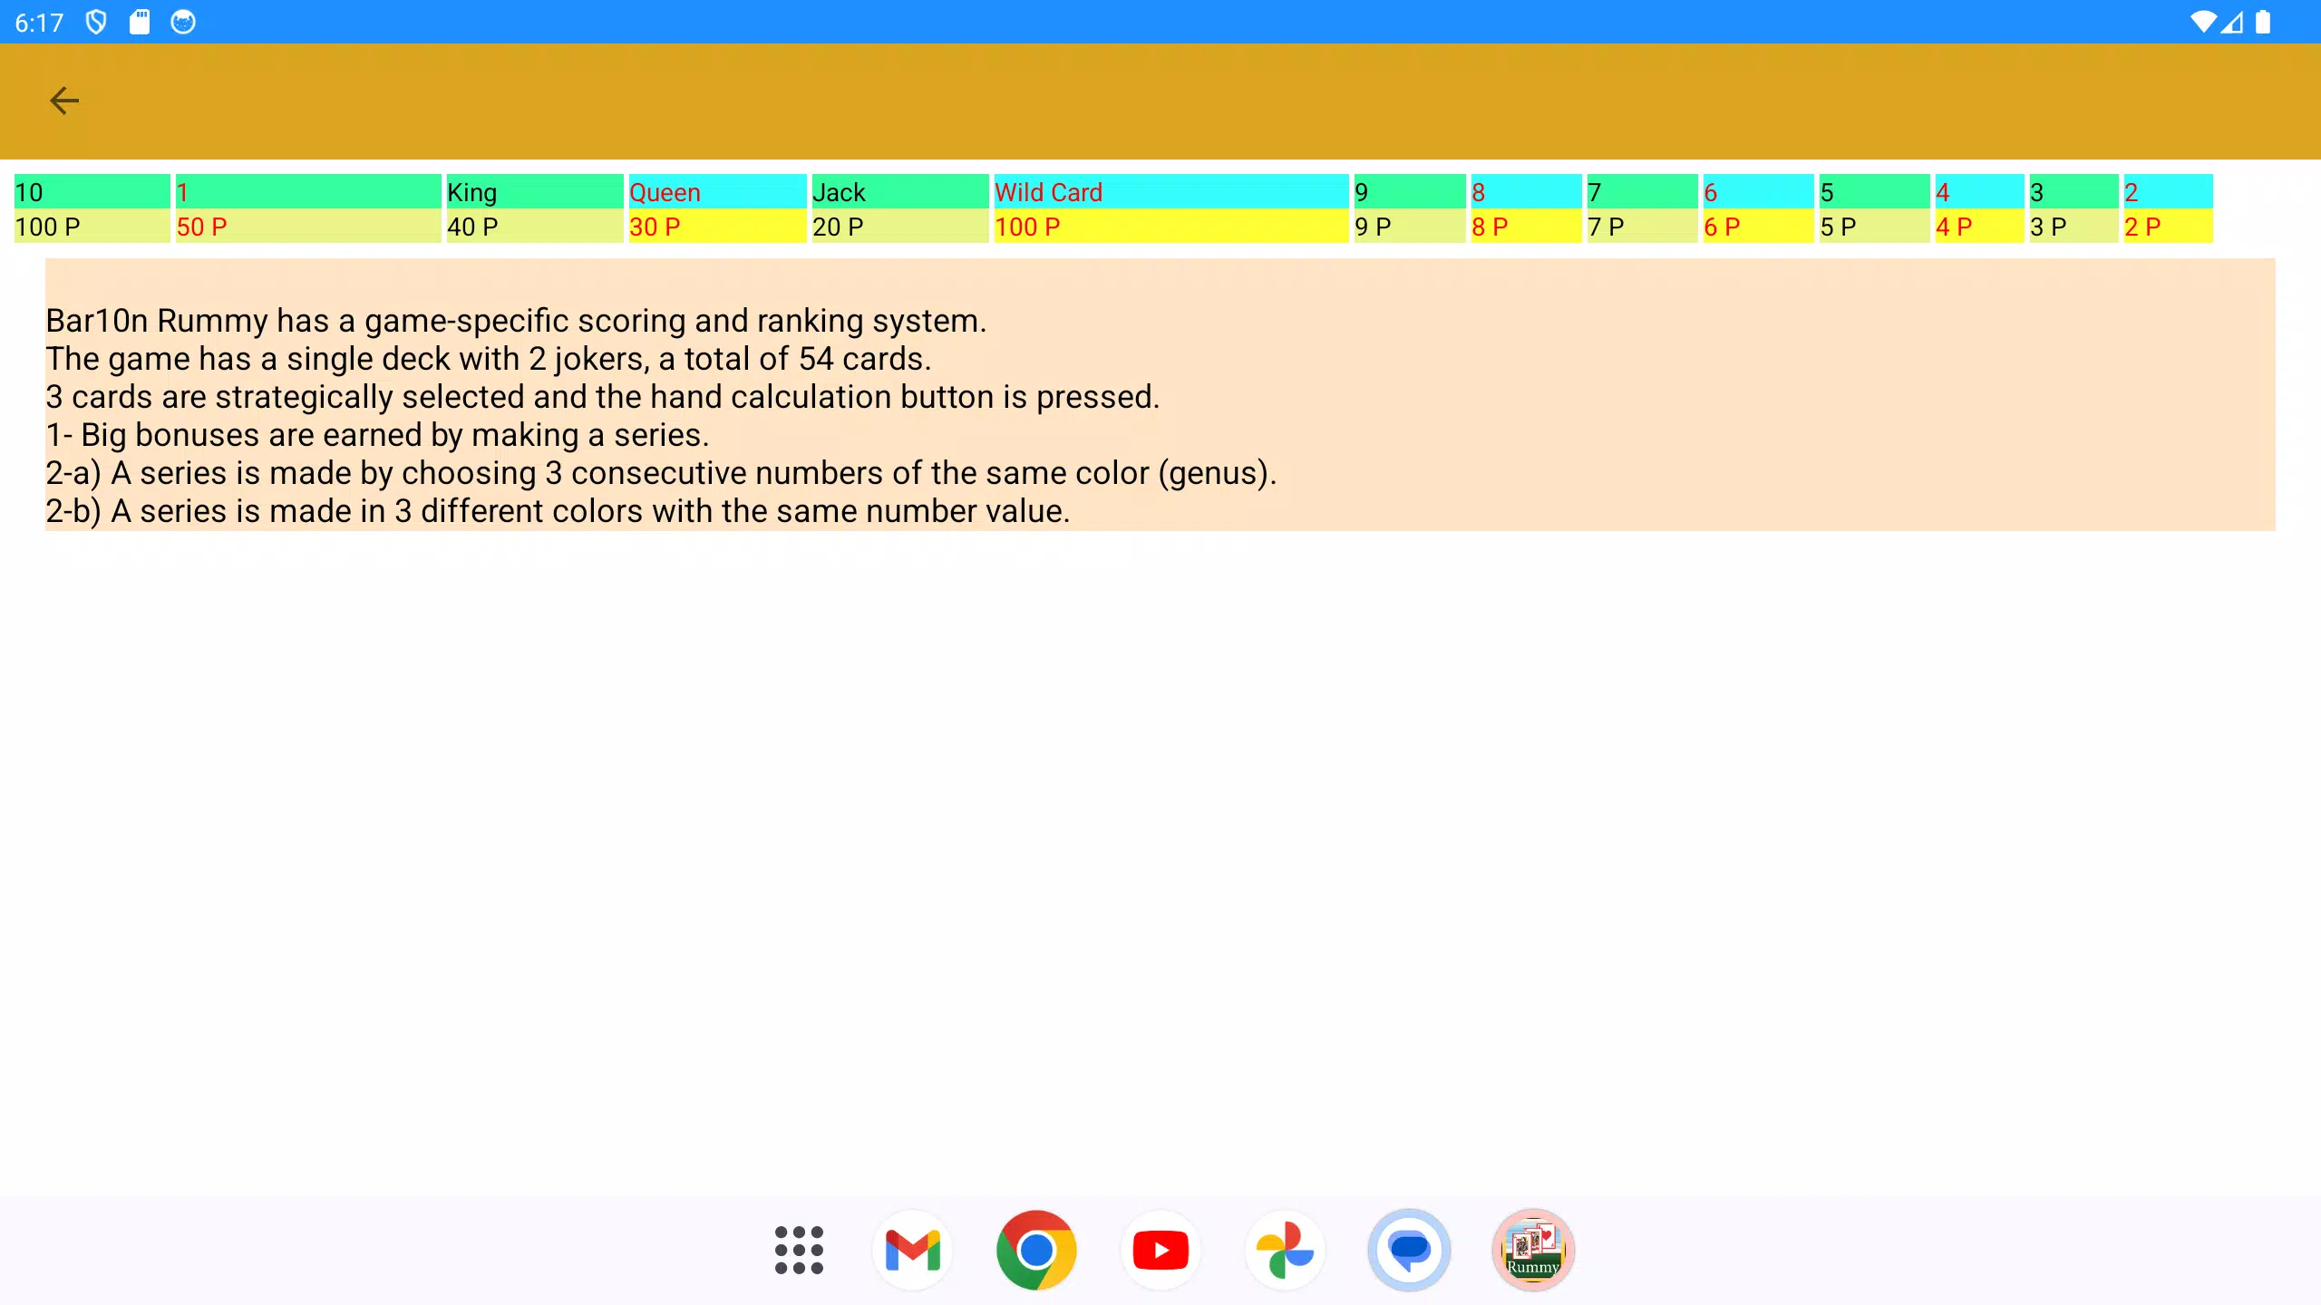Open the app drawer grid icon
The image size is (2321, 1305).
(799, 1251)
